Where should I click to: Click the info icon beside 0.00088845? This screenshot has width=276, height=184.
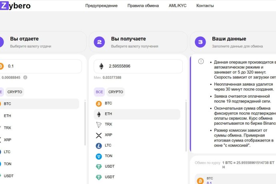tap(25, 77)
